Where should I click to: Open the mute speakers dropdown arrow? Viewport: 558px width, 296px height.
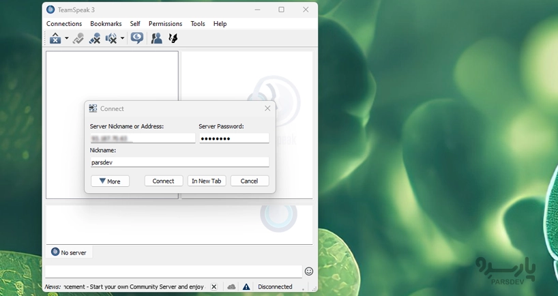(x=122, y=39)
